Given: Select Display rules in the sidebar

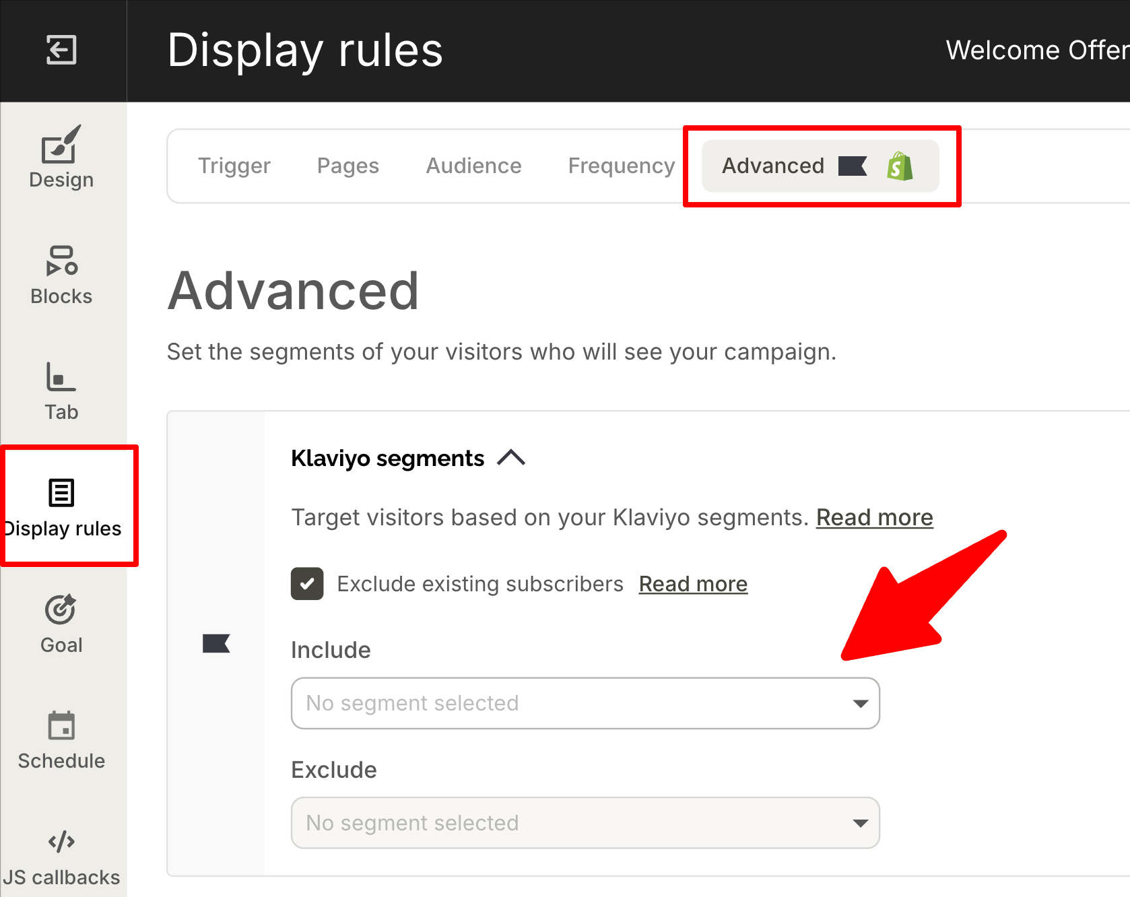Looking at the screenshot, I should point(63,506).
